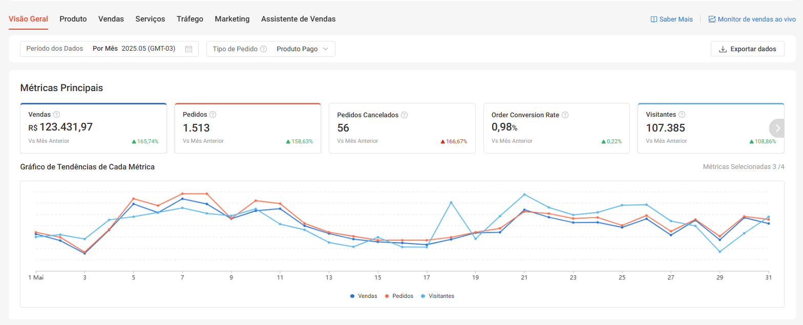Viewport: 803px width, 325px height.
Task: Click the download icon in Exportar dados
Action: pyautogui.click(x=723, y=49)
